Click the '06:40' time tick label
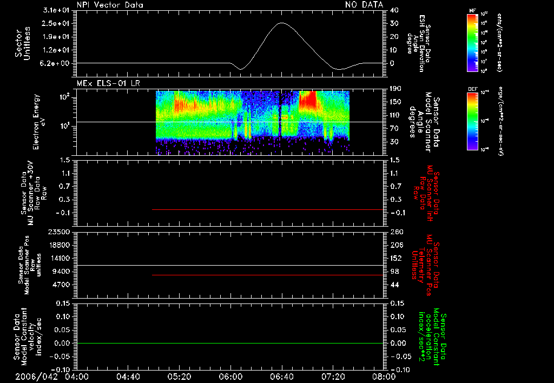Image resolution: width=554 pixels, height=383 pixels. [x=282, y=377]
